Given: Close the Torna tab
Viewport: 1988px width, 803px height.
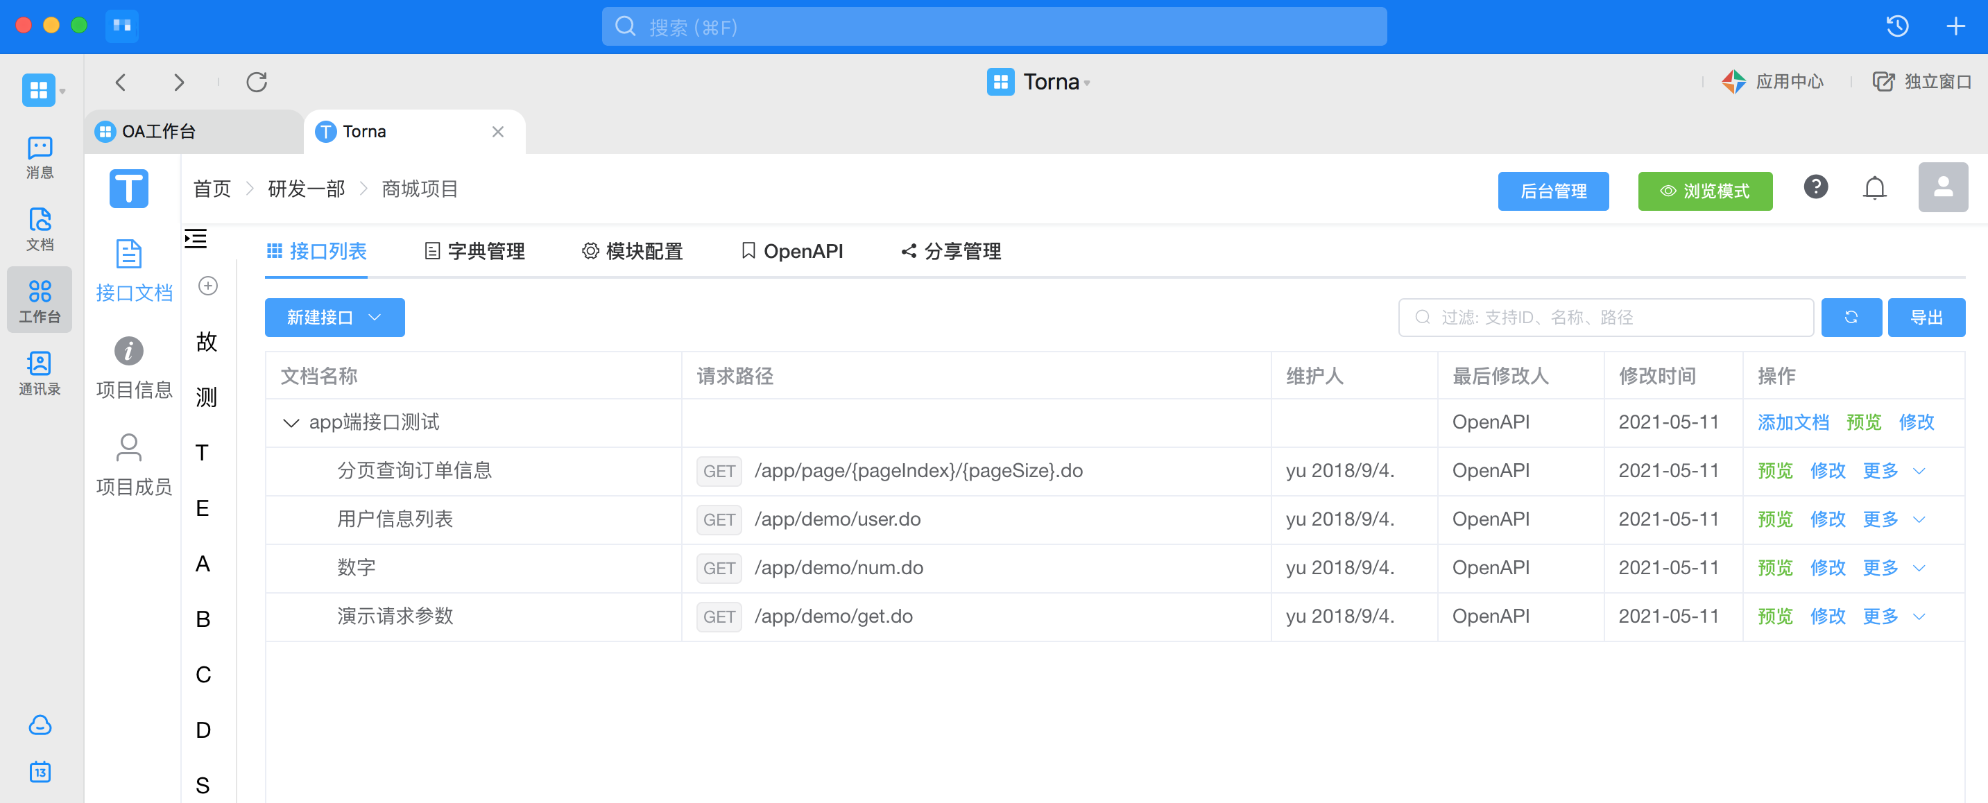Looking at the screenshot, I should coord(498,132).
